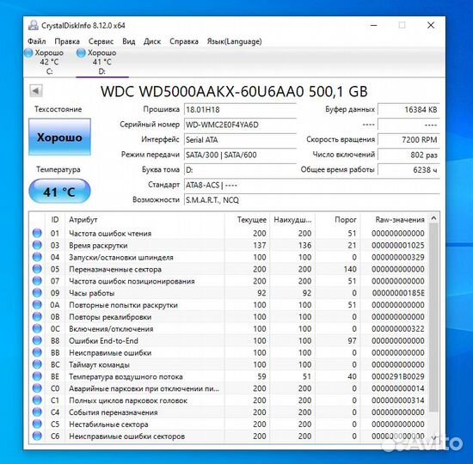473x464 pixels.
Task: Click status circle for attribute 0C
Action: tap(37, 328)
